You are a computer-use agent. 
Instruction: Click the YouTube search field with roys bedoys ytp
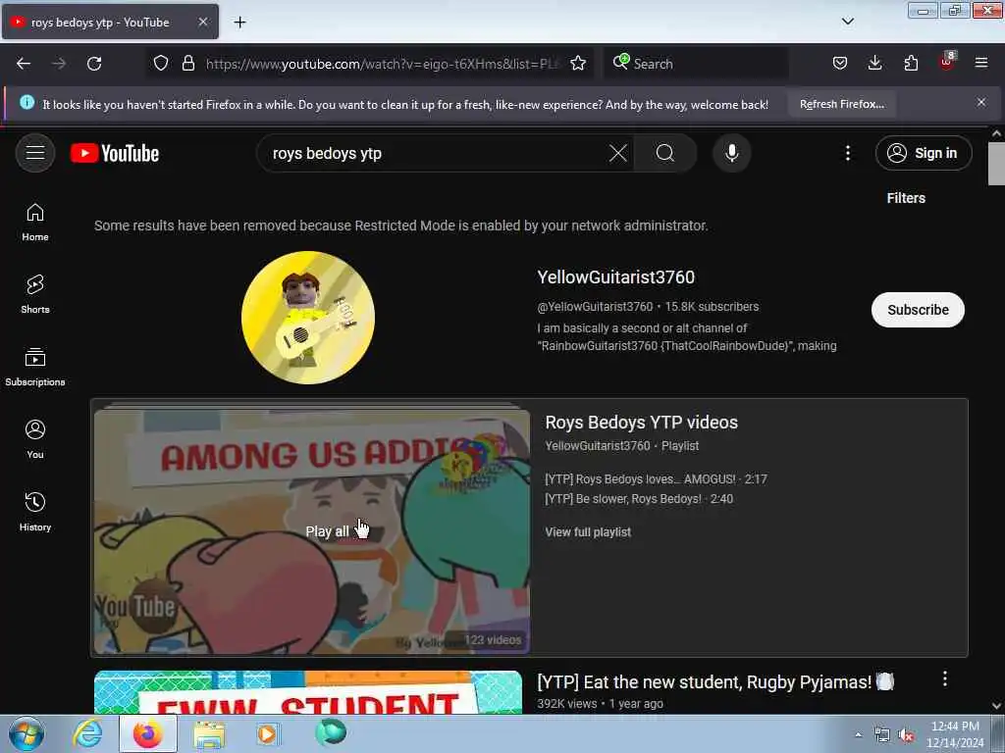[x=436, y=153]
